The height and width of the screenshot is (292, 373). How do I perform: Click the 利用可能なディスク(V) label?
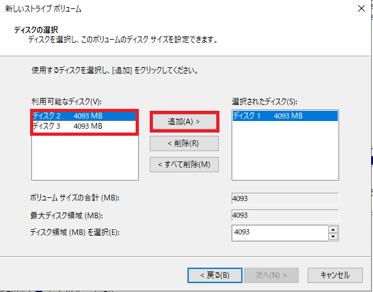pyautogui.click(x=67, y=102)
